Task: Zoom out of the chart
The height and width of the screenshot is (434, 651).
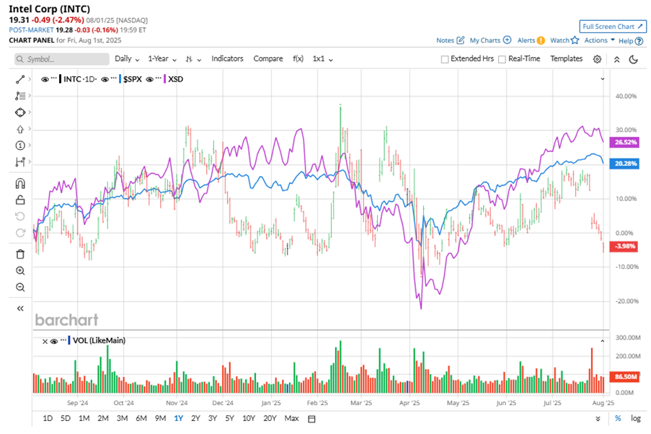Action: tap(20, 288)
